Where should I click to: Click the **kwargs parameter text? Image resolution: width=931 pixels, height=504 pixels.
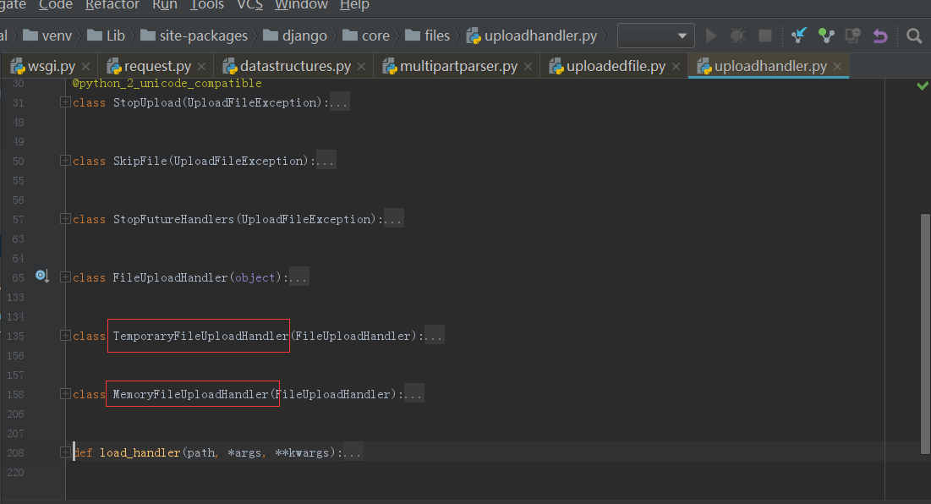pyautogui.click(x=302, y=453)
